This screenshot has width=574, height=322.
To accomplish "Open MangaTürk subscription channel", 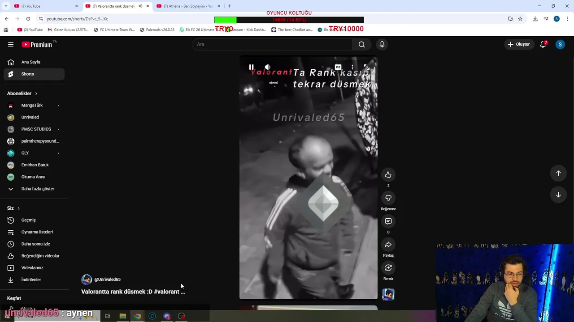I will [x=34, y=105].
